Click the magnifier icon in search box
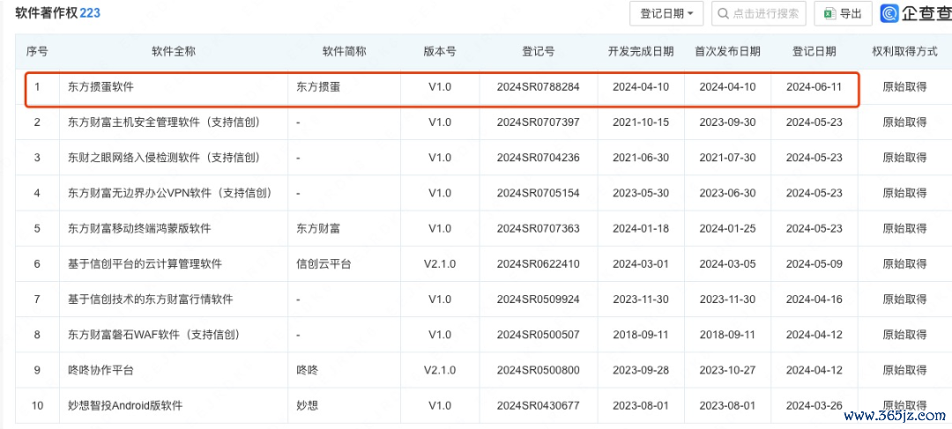952x429 pixels. tap(723, 13)
